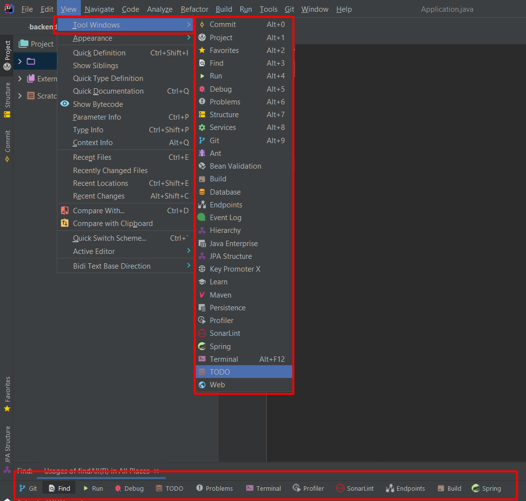Toggle Project sidebar tab on left stripe
Viewport: 526px width, 501px height.
(x=7, y=55)
